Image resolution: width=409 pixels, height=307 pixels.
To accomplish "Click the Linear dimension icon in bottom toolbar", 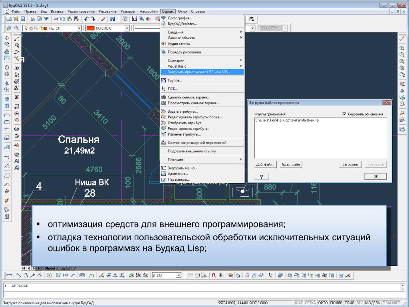I will [9, 275].
